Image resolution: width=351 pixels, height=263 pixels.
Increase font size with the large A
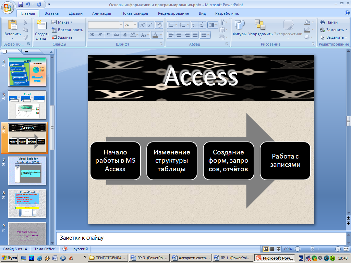coord(142,25)
